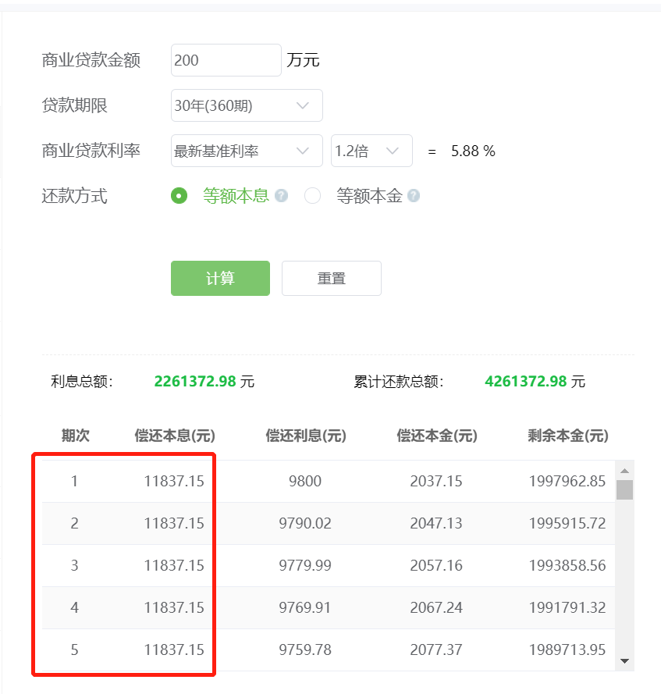Click the 期次 column header
Viewport: 661px width, 694px height.
click(75, 436)
